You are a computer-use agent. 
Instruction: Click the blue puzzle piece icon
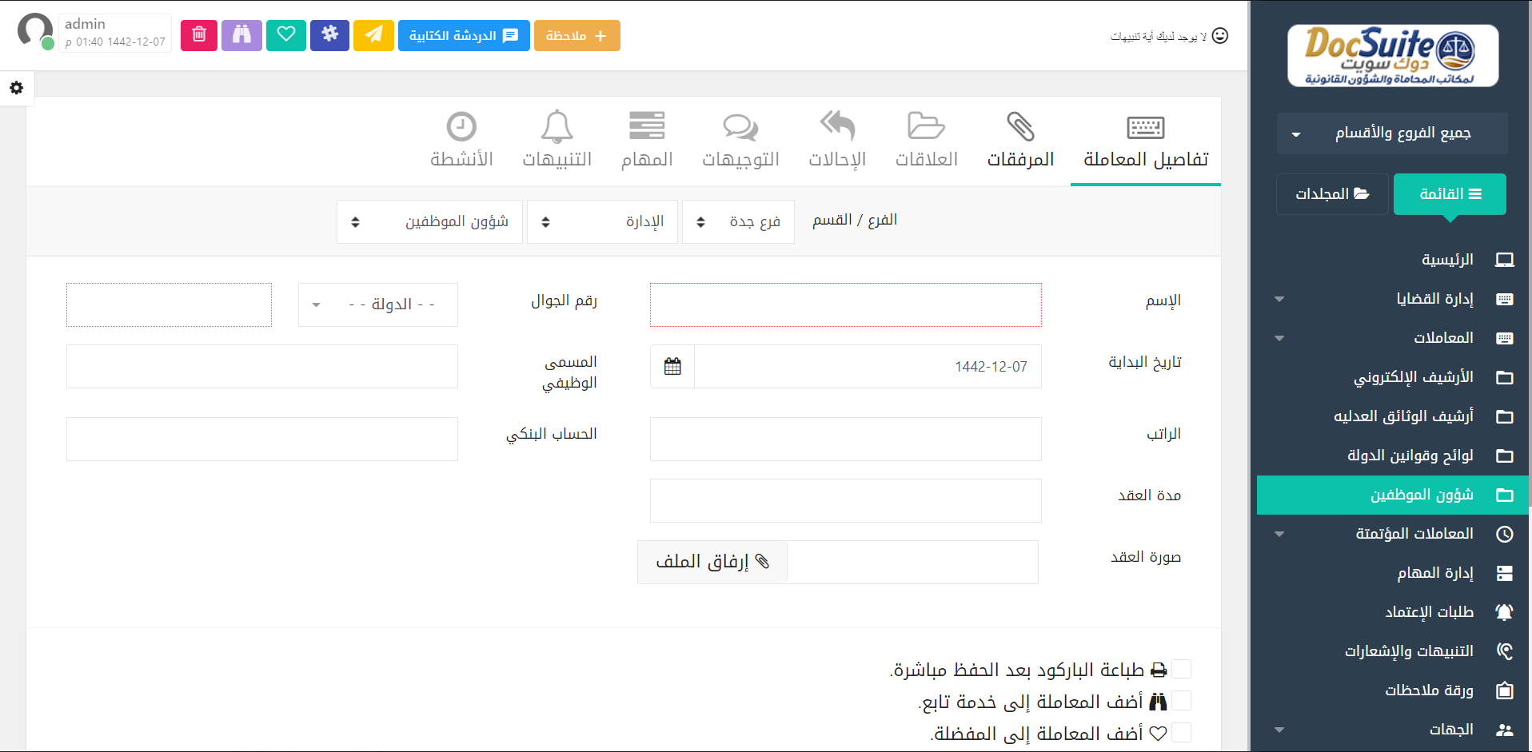[329, 35]
